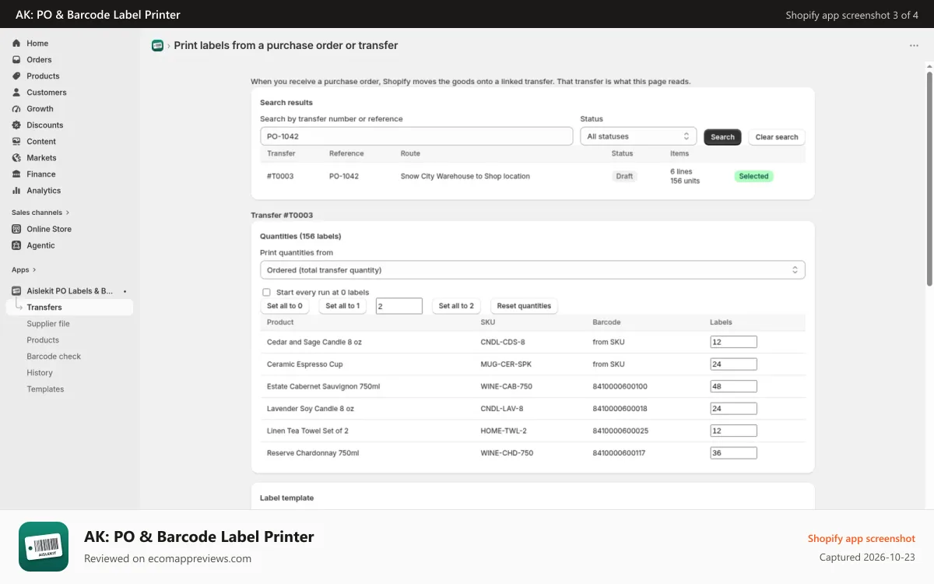Open Templates page in app navigation
This screenshot has height=584, width=934.
(x=45, y=389)
